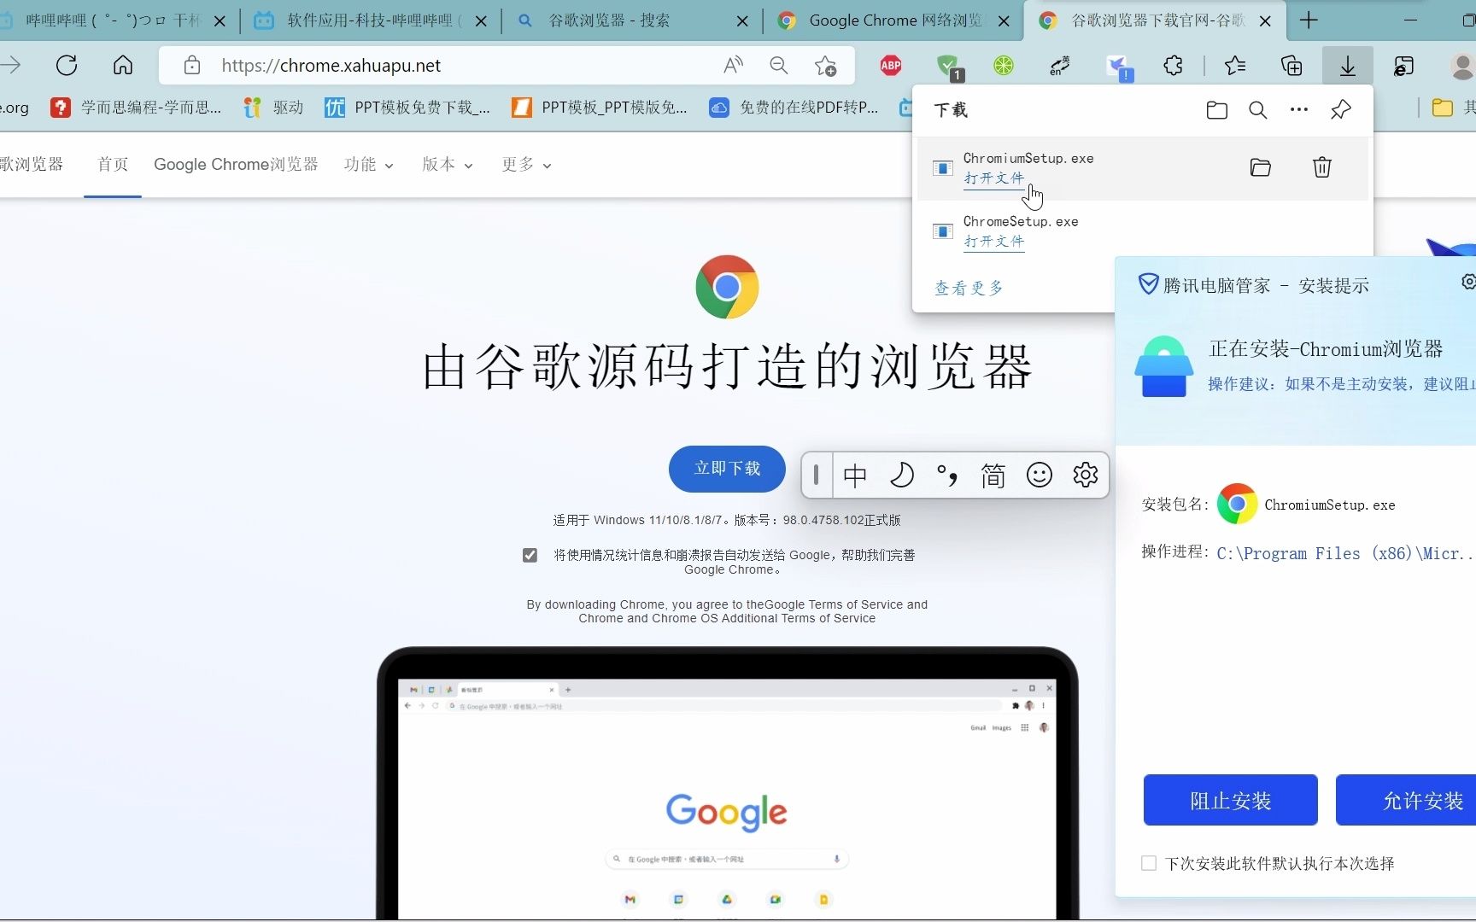Image resolution: width=1476 pixels, height=922 pixels.
Task: Open the green citrus extension icon
Action: tap(1004, 65)
